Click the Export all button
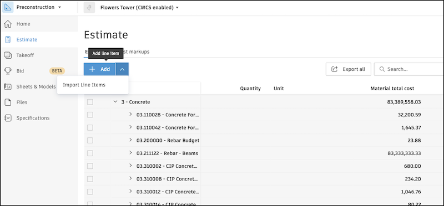The image size is (444, 206). pos(349,69)
